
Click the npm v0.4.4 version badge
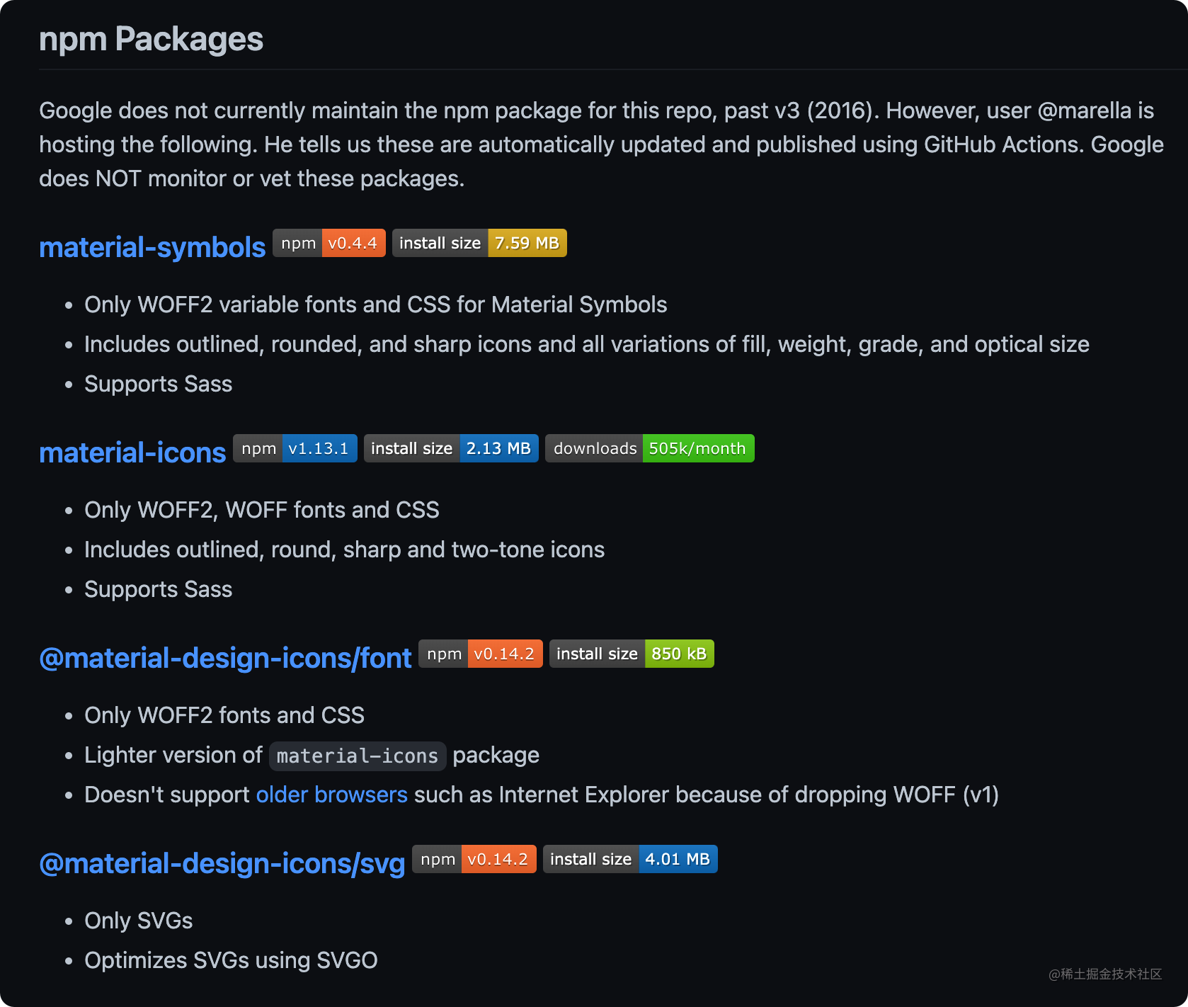click(329, 243)
